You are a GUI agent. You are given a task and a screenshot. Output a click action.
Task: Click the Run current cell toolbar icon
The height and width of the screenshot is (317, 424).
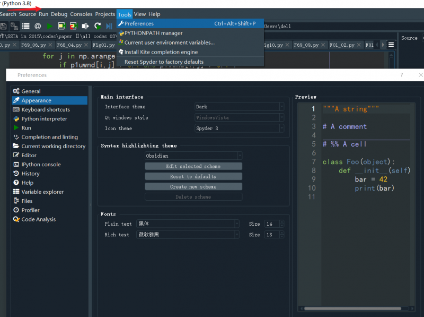point(61,25)
